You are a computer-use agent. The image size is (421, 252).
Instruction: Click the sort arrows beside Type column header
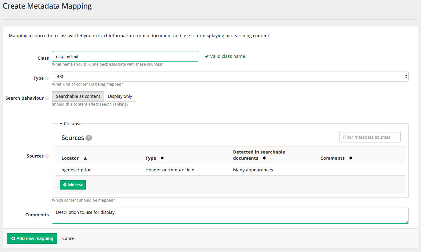tap(163, 158)
